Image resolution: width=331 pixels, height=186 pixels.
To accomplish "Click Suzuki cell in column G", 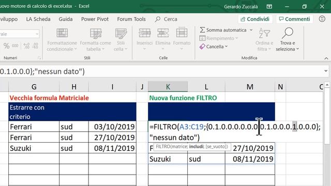I will coord(34,148).
